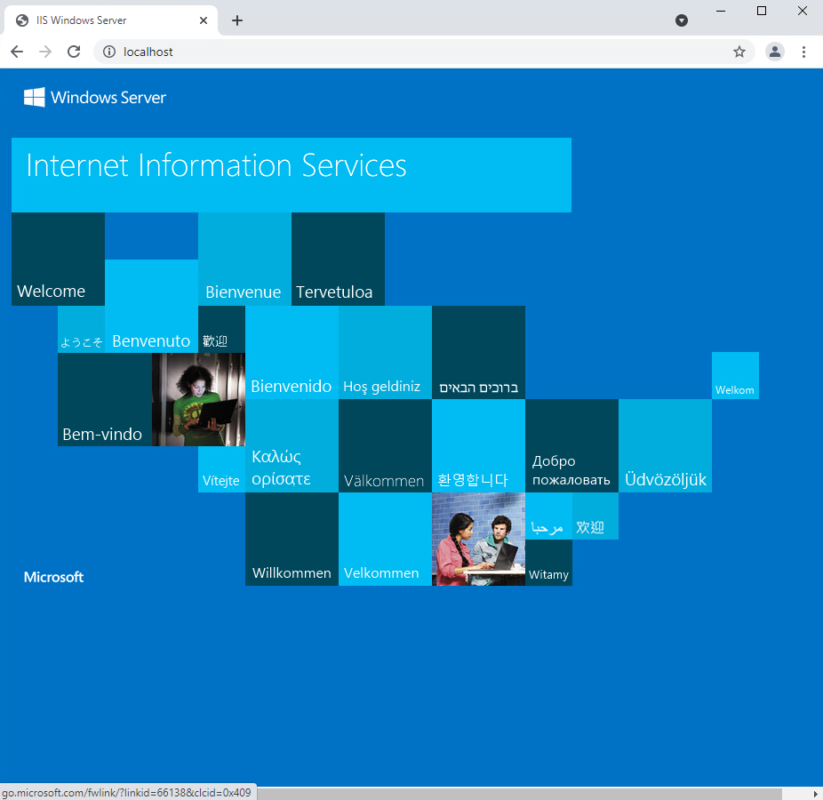823x800 pixels.
Task: Open the tab search dropdown arrow
Action: click(682, 20)
